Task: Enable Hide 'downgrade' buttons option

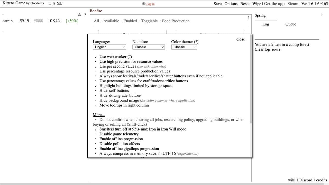Action: tap(118, 96)
